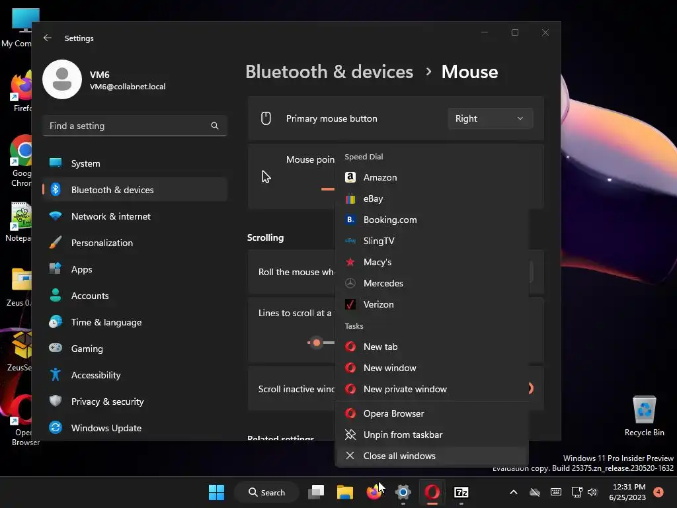Open the clock showing 12:31 PM
This screenshot has height=508, width=677.
click(628, 492)
